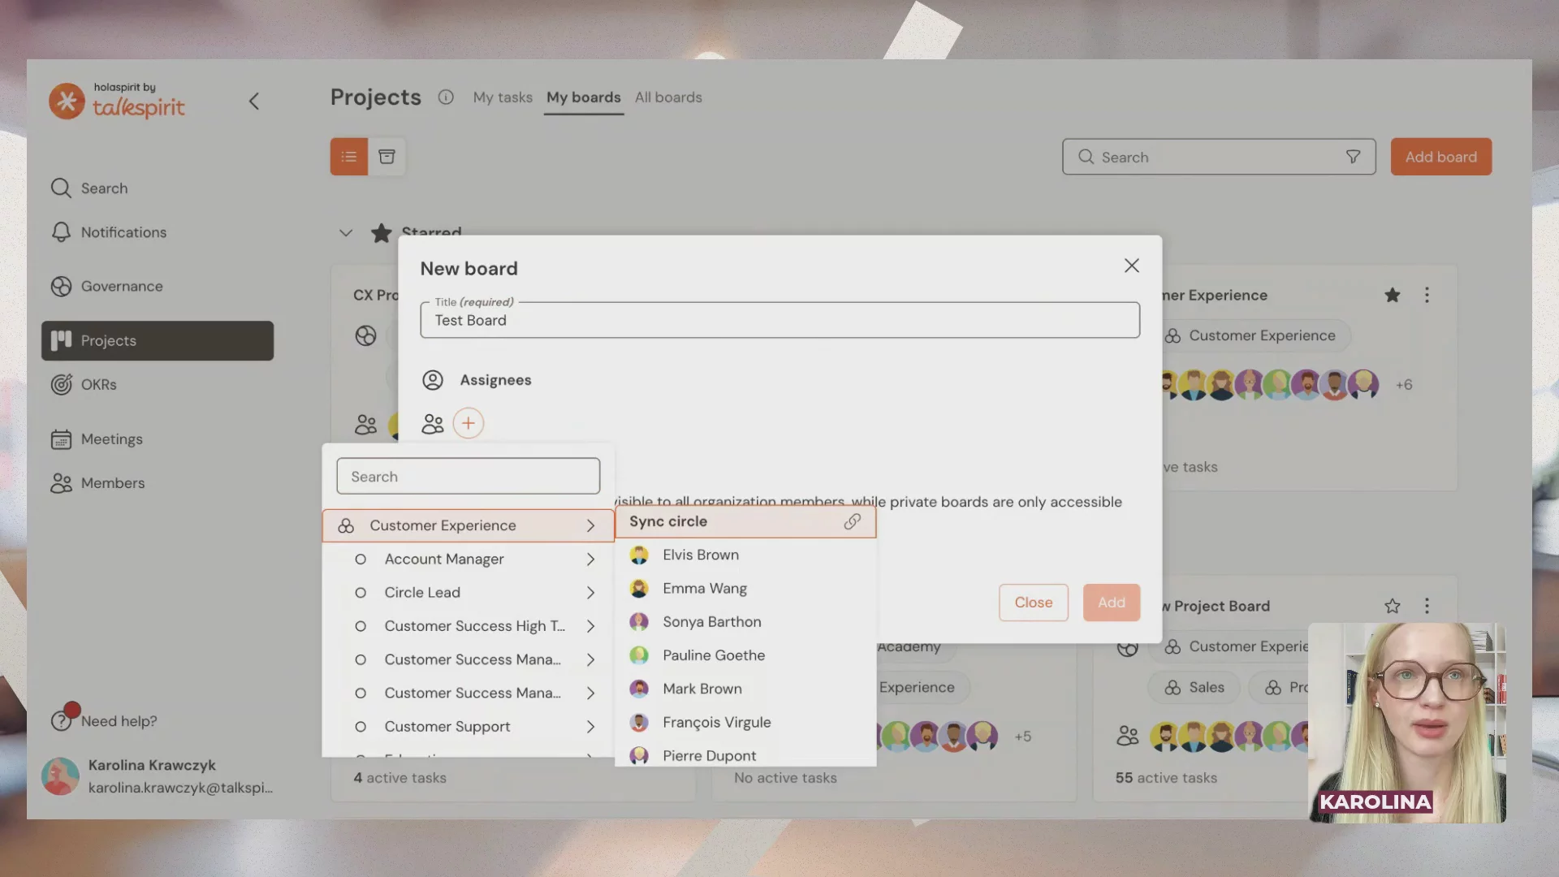Select Pierre Dupont as assignee
Screen dimensions: 1559x877
(x=745, y=755)
